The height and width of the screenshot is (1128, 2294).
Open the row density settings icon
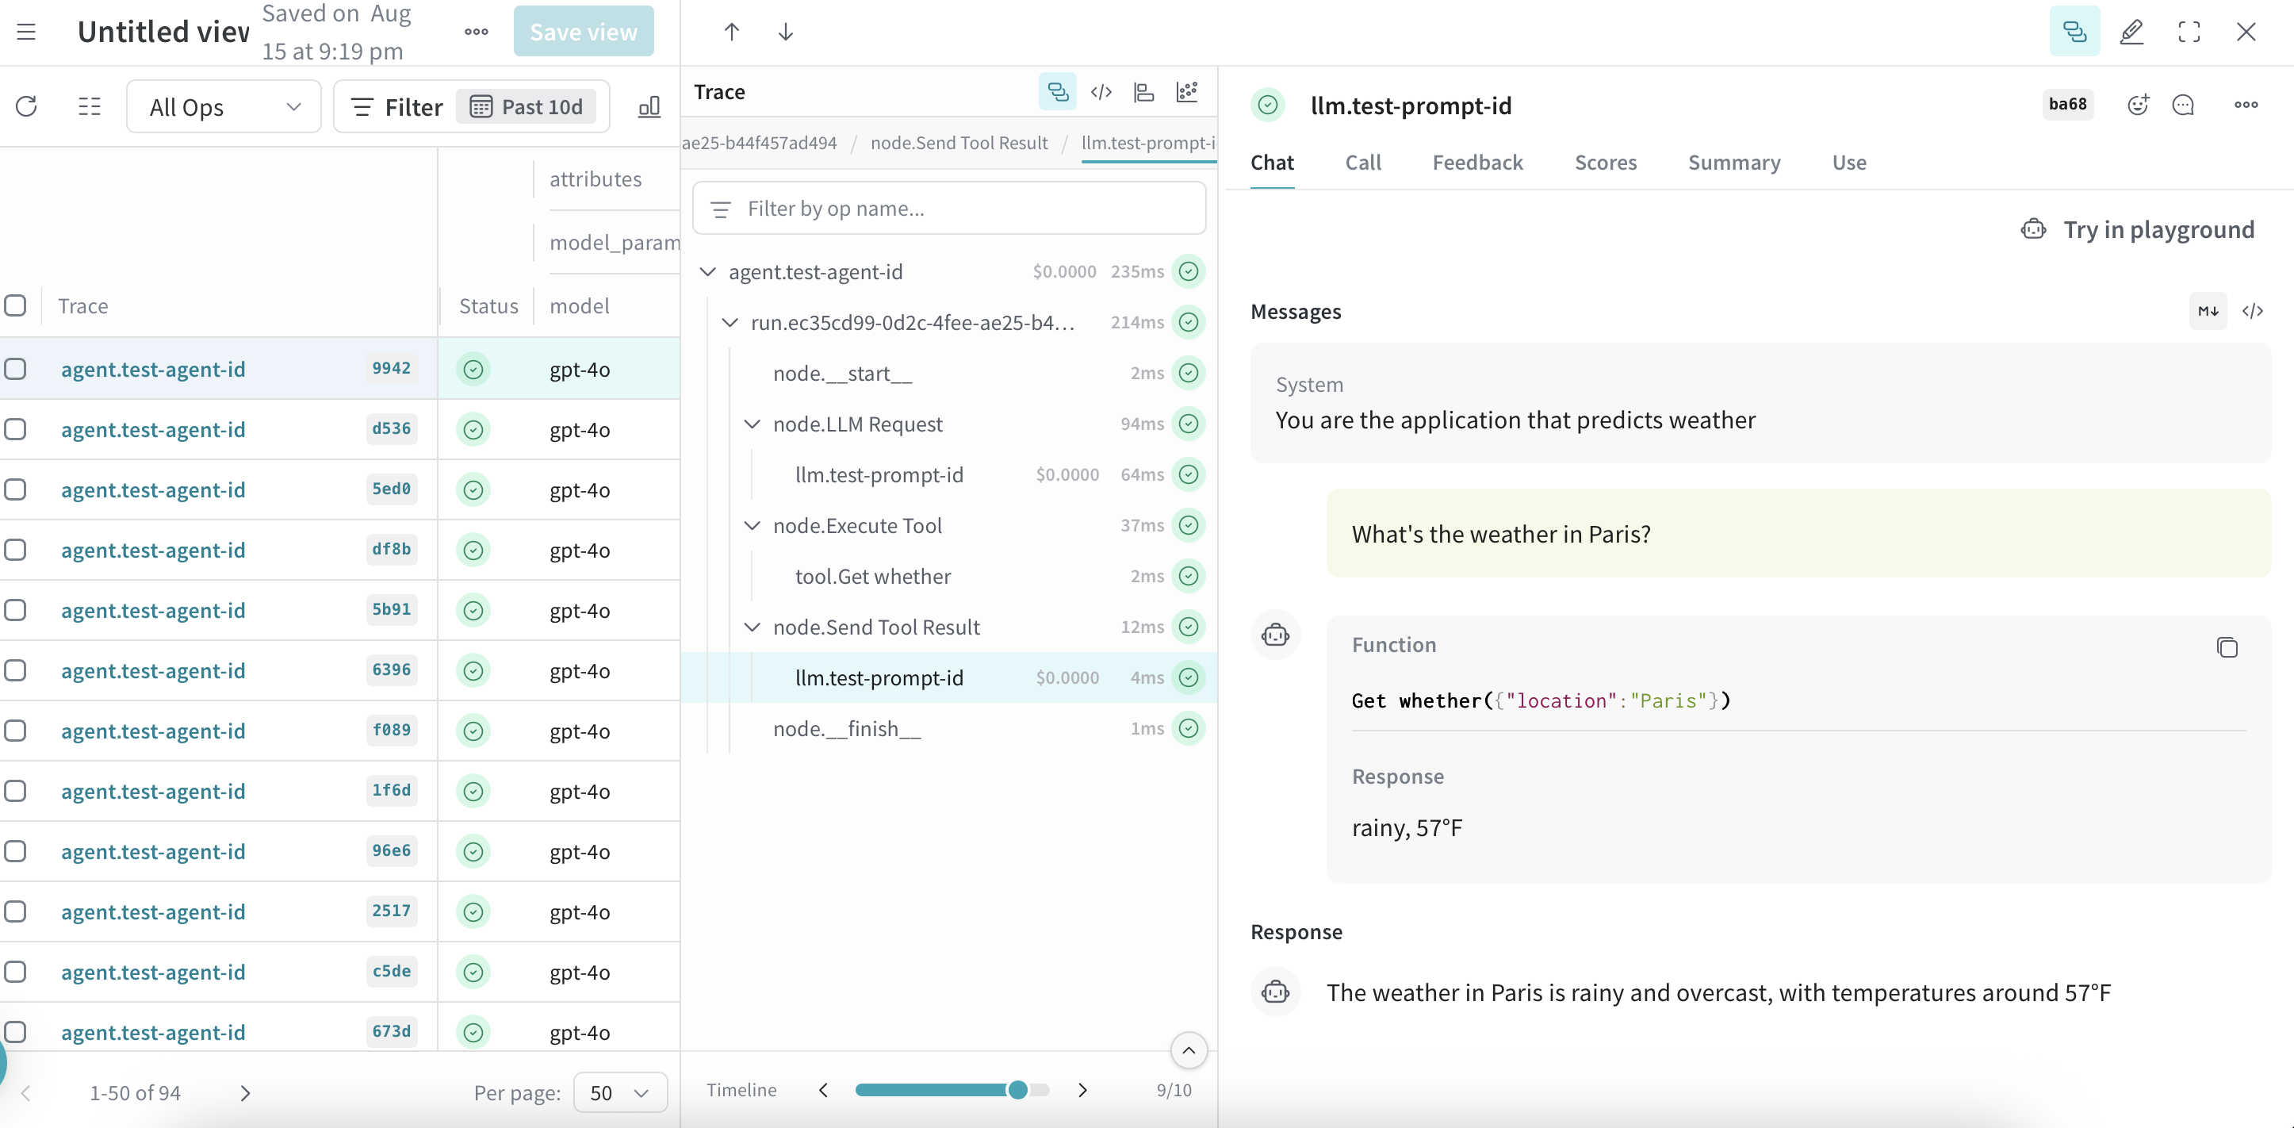(89, 107)
